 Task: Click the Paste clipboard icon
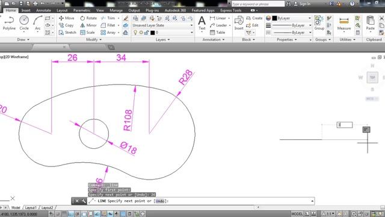pyautogui.click(x=371, y=23)
